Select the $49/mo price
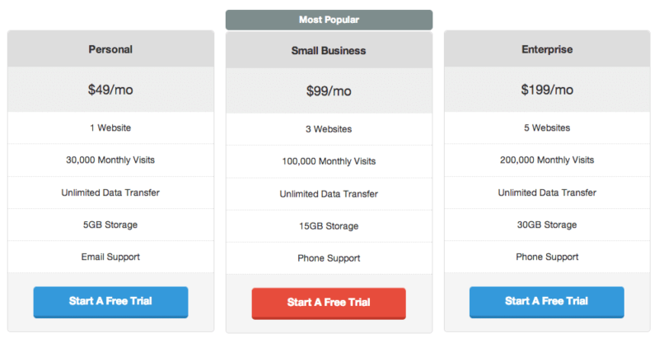 click(x=110, y=90)
